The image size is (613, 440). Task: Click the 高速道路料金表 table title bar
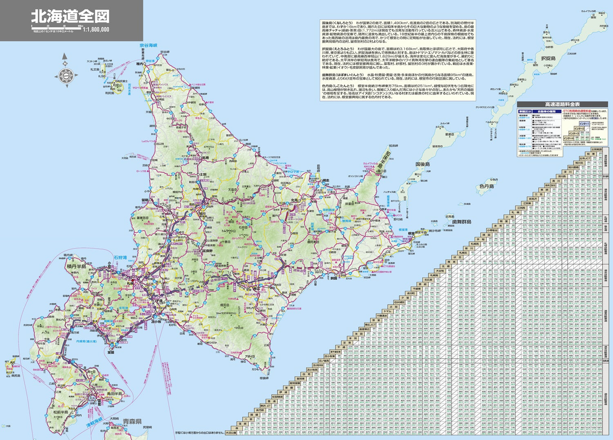[562, 103]
